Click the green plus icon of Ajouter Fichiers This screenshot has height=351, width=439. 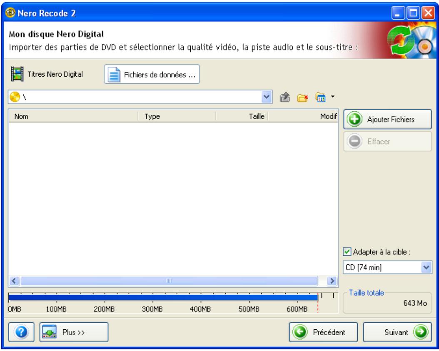(354, 119)
